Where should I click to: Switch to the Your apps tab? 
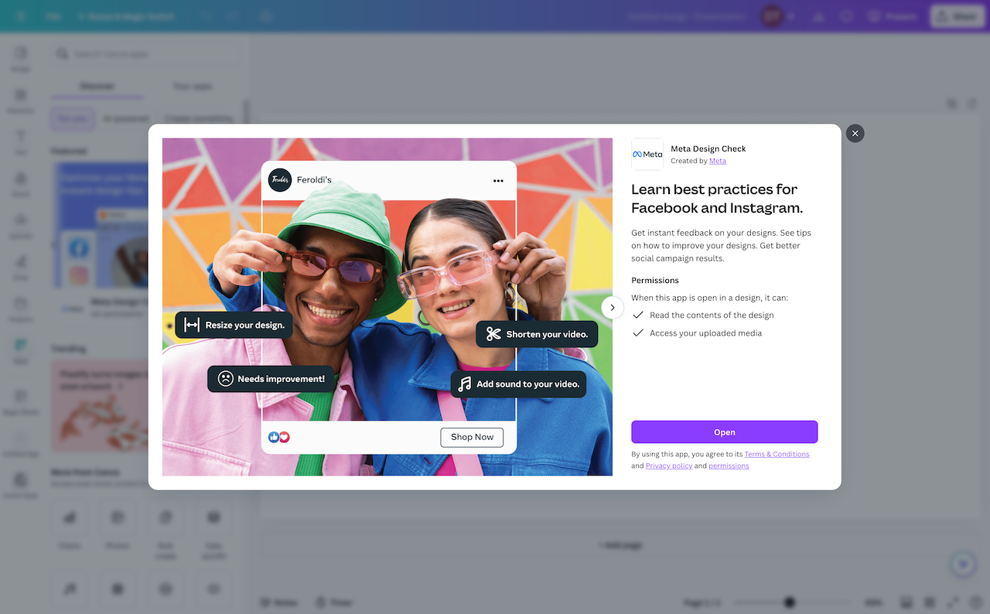point(192,87)
